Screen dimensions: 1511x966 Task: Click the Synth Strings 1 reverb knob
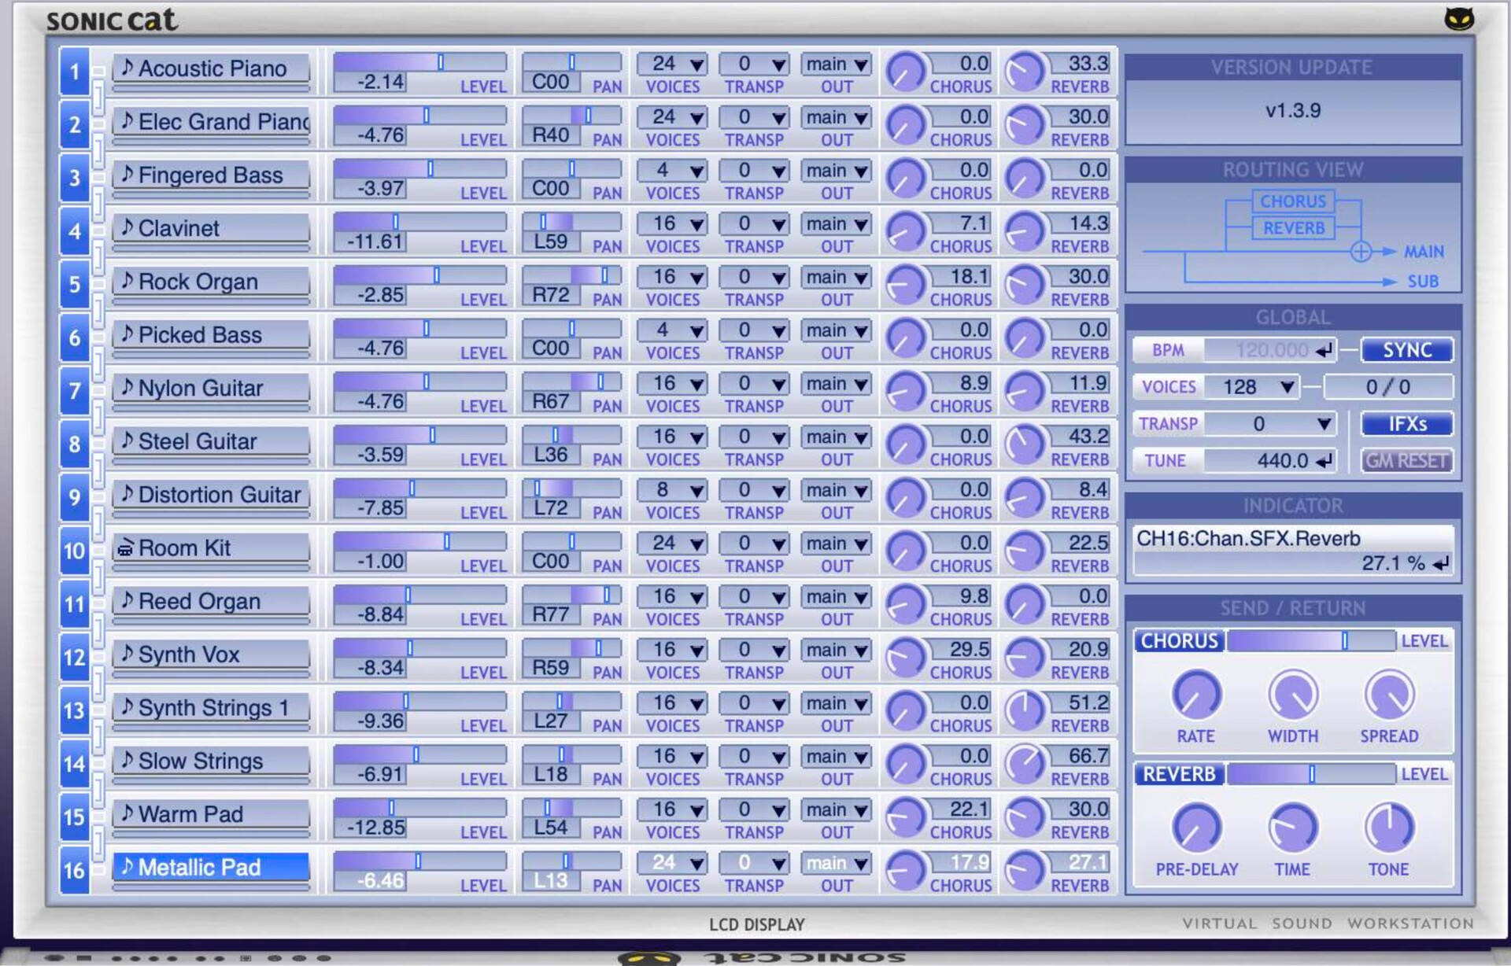1025,711
